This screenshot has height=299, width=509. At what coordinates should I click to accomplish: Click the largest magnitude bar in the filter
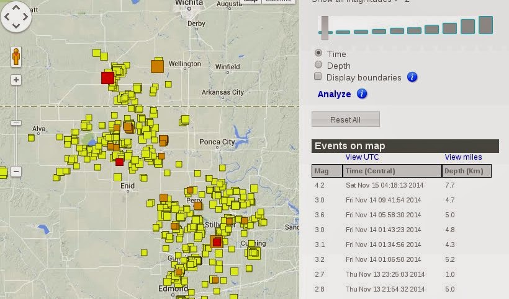pos(485,25)
